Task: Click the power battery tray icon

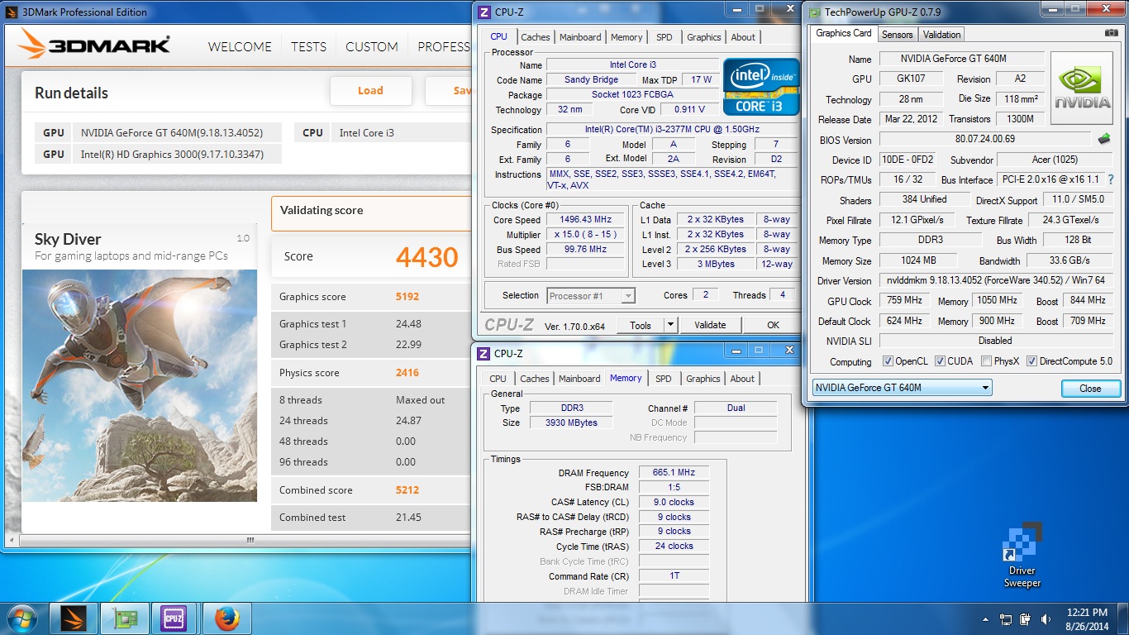Action: click(1026, 618)
